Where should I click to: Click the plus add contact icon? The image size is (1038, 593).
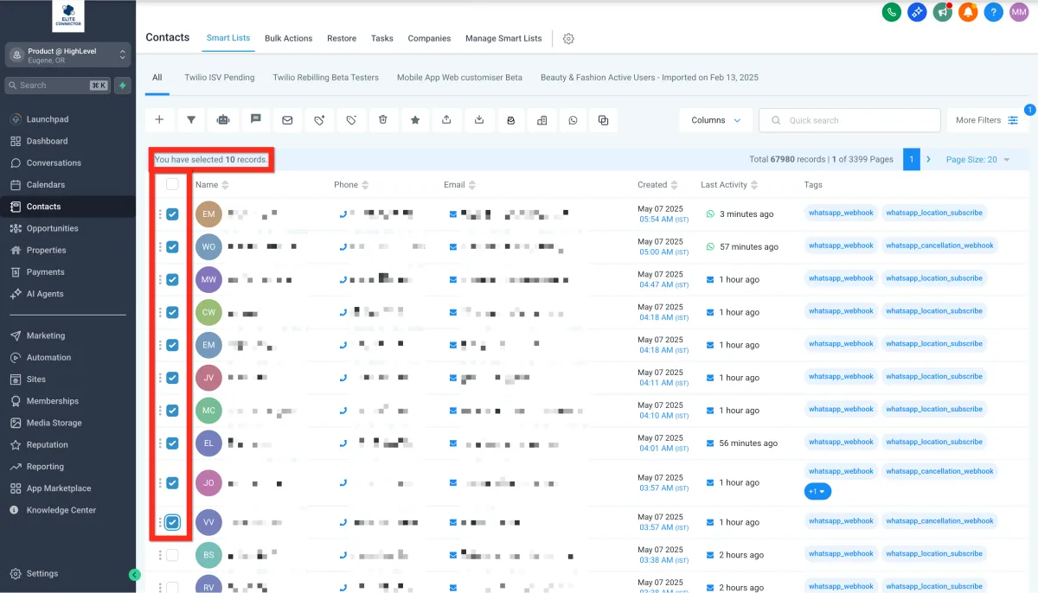(x=159, y=120)
